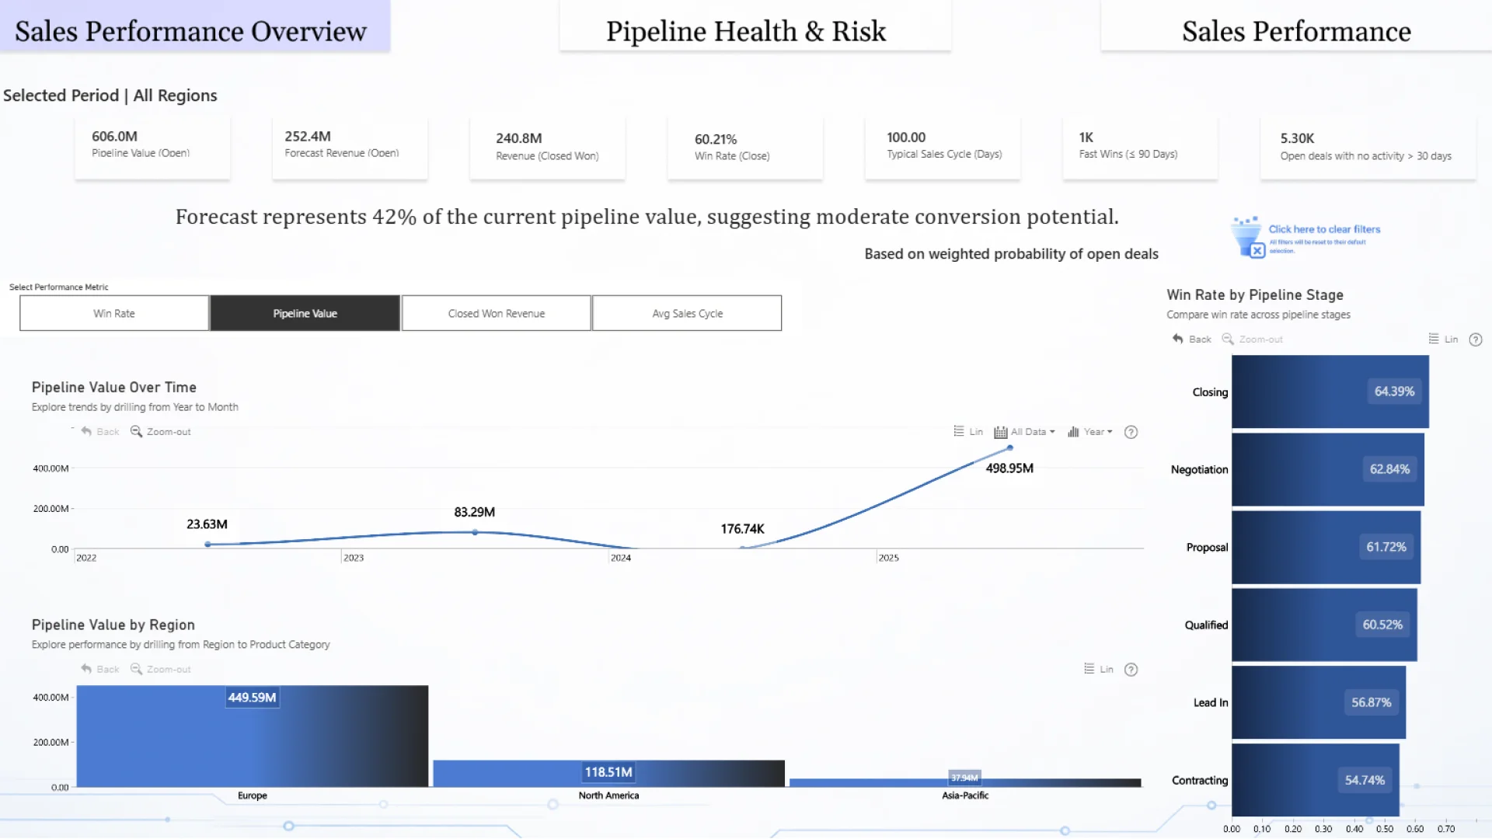Viewport: 1492px width, 839px height.
Task: Open help icon for Pipeline Value by Region
Action: [1131, 670]
